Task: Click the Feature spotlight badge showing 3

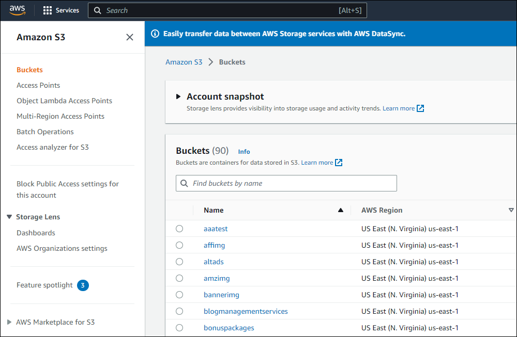Action: [x=83, y=285]
